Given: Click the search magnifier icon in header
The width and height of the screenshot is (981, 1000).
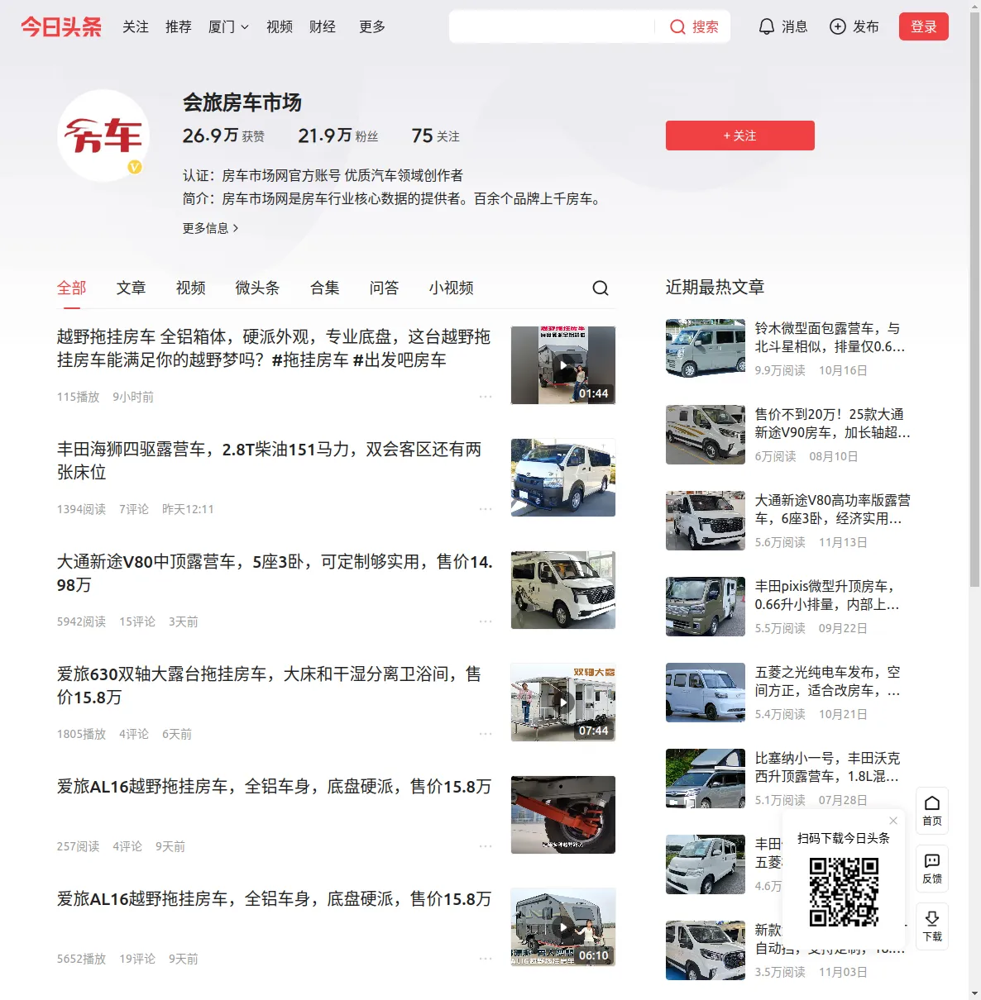Looking at the screenshot, I should point(677,27).
